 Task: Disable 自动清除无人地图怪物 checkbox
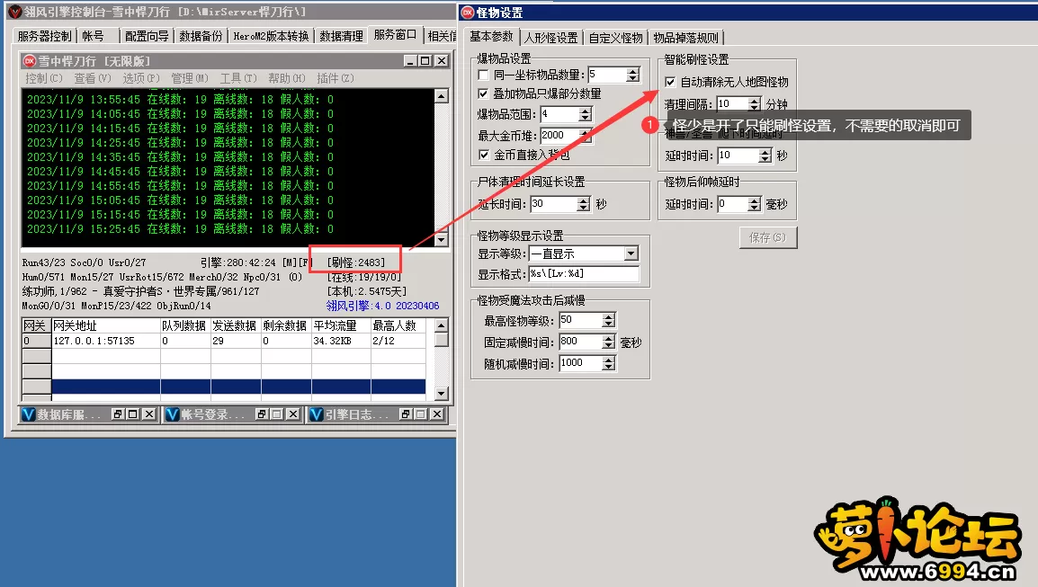click(671, 82)
